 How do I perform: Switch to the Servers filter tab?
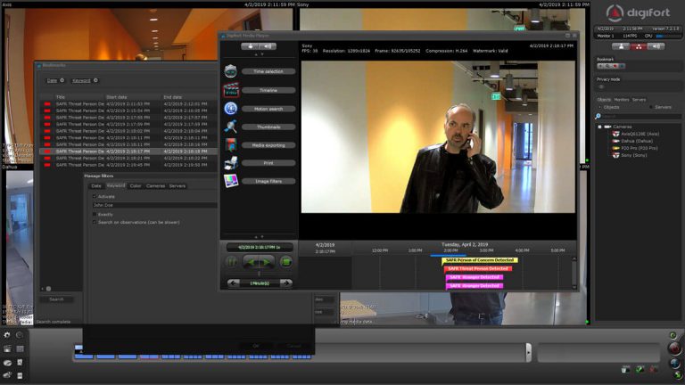[x=177, y=186]
